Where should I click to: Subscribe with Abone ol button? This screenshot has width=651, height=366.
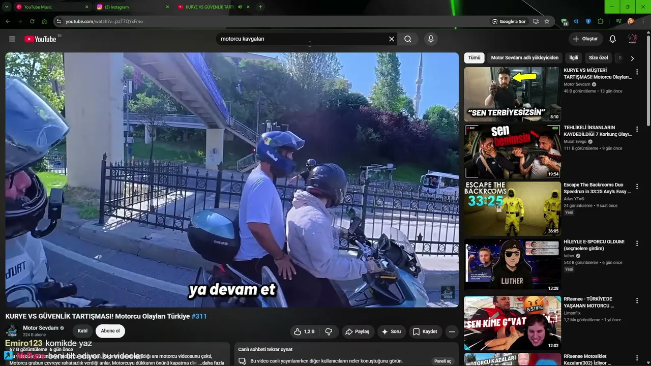110,331
